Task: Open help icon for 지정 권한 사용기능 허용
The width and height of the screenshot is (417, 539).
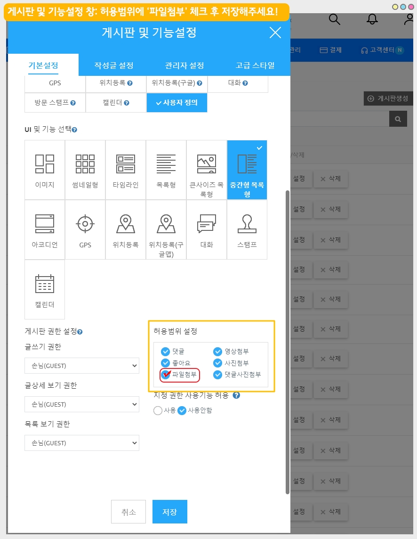Action: point(236,395)
